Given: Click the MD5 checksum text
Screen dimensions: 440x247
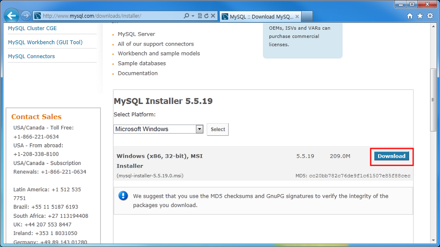Looking at the screenshot, I should click(353, 176).
